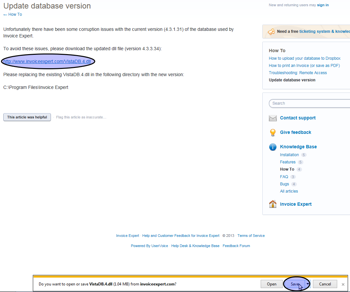350x292 pixels.
Task: Click into the Search field
Action: point(309,103)
